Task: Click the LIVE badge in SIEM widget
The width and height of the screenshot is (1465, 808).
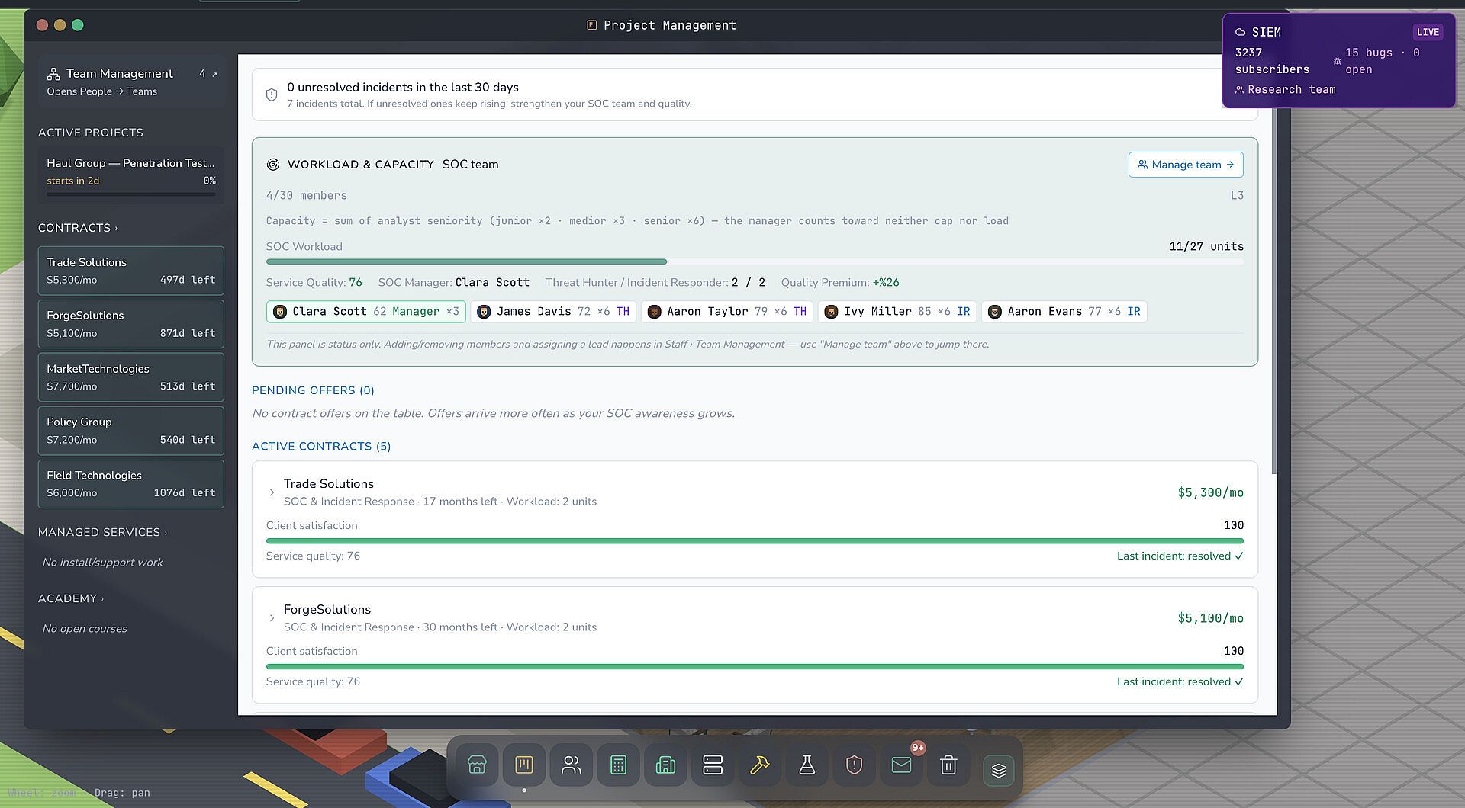Action: [x=1428, y=32]
